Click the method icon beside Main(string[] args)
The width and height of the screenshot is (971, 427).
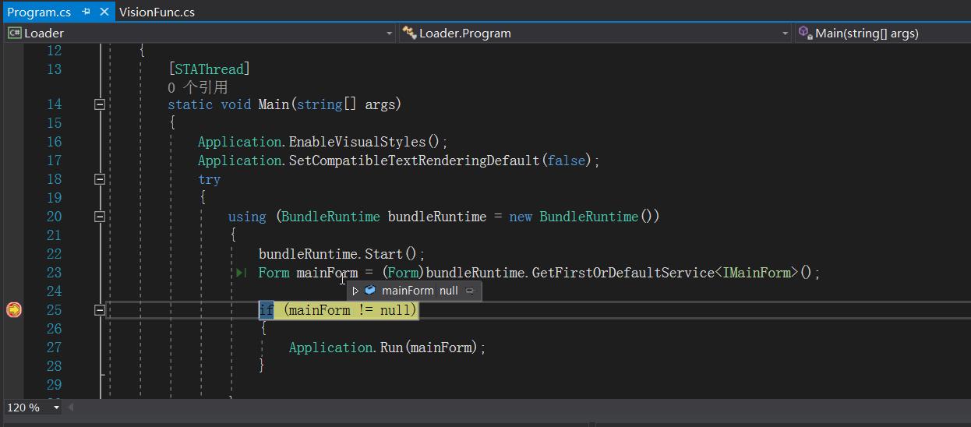coord(805,33)
